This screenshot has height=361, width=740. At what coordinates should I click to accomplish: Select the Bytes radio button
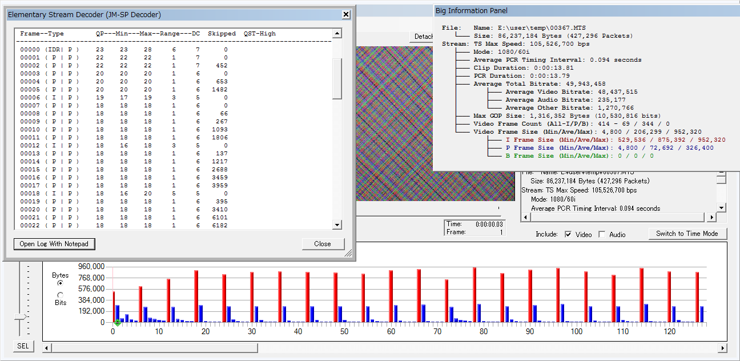[61, 283]
